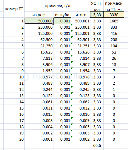Click the green УС ТТ cell with 3,33
The image size is (128, 150).
97,15
